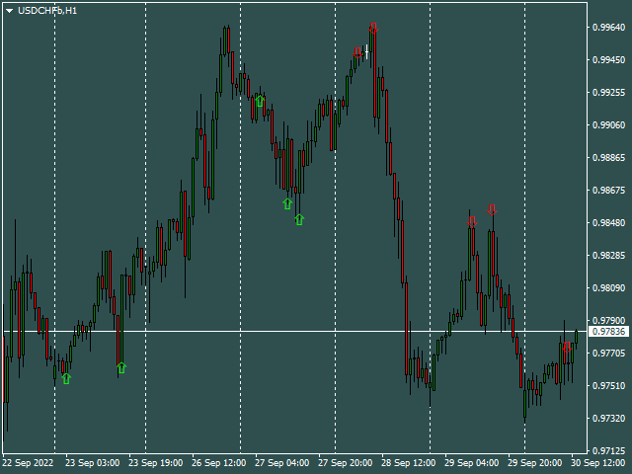This screenshot has height=474, width=632.
Task: Click the 27 Sep 04:00 time label
Action: pos(282,463)
